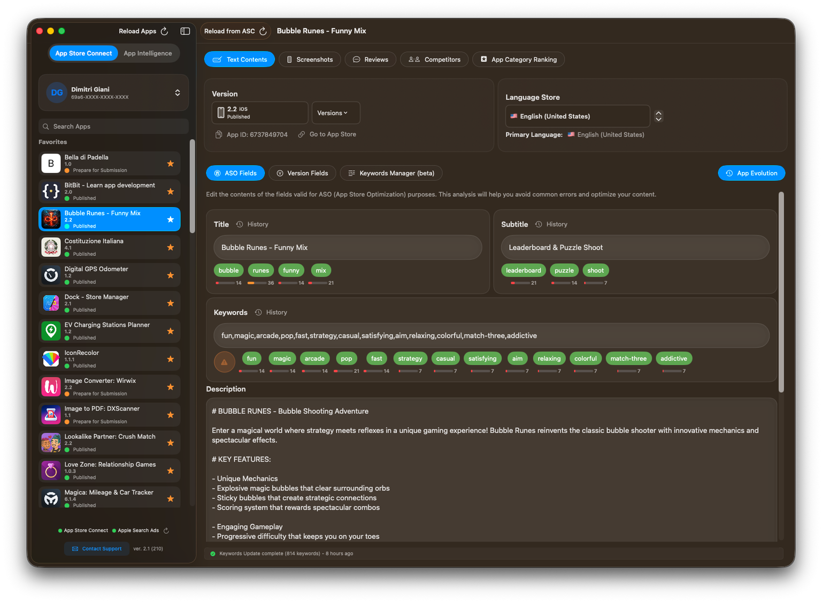Screen dimensions: 822x603
Task: Expand the Dimitri Giani account switcher
Action: coord(177,92)
